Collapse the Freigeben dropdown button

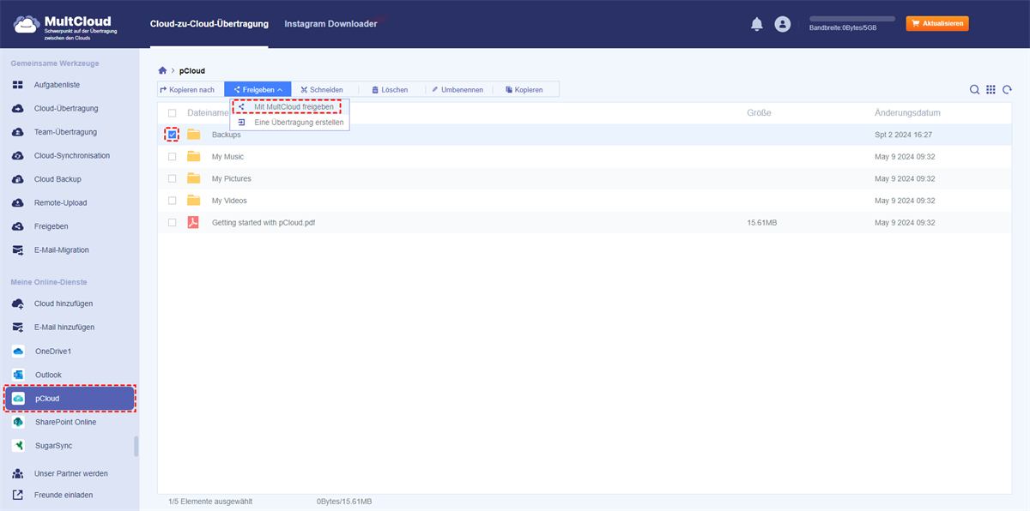(x=257, y=89)
